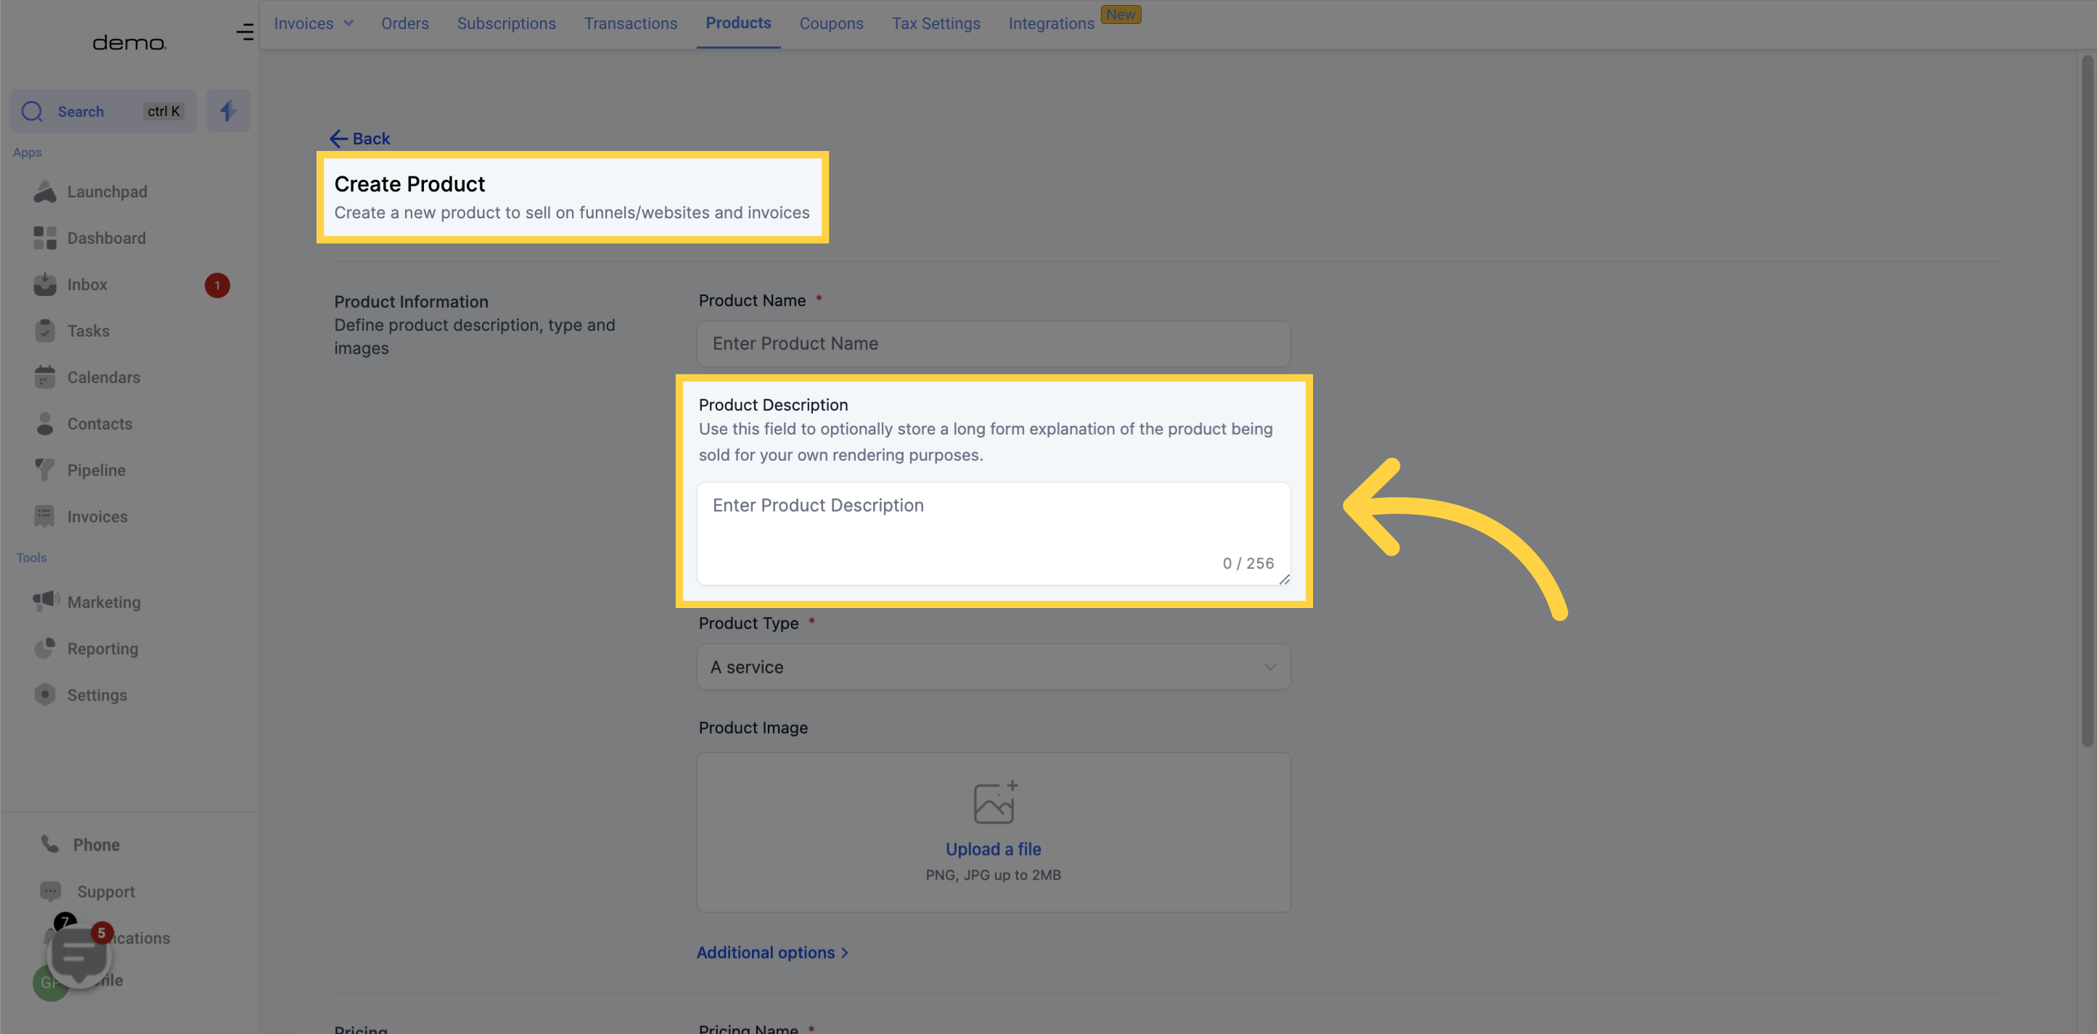The height and width of the screenshot is (1034, 2097).
Task: Click the page vertical scrollbar
Action: [x=2088, y=401]
